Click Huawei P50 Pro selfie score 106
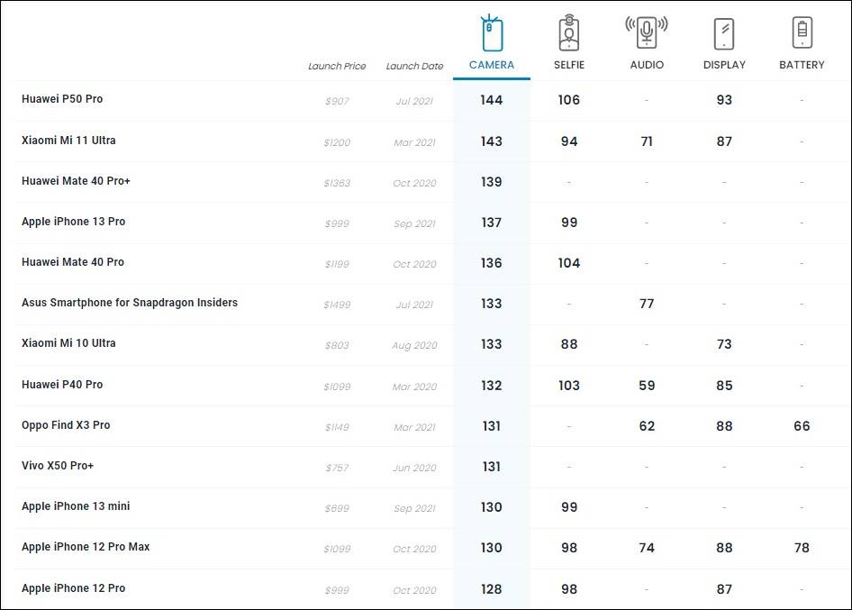 point(569,100)
